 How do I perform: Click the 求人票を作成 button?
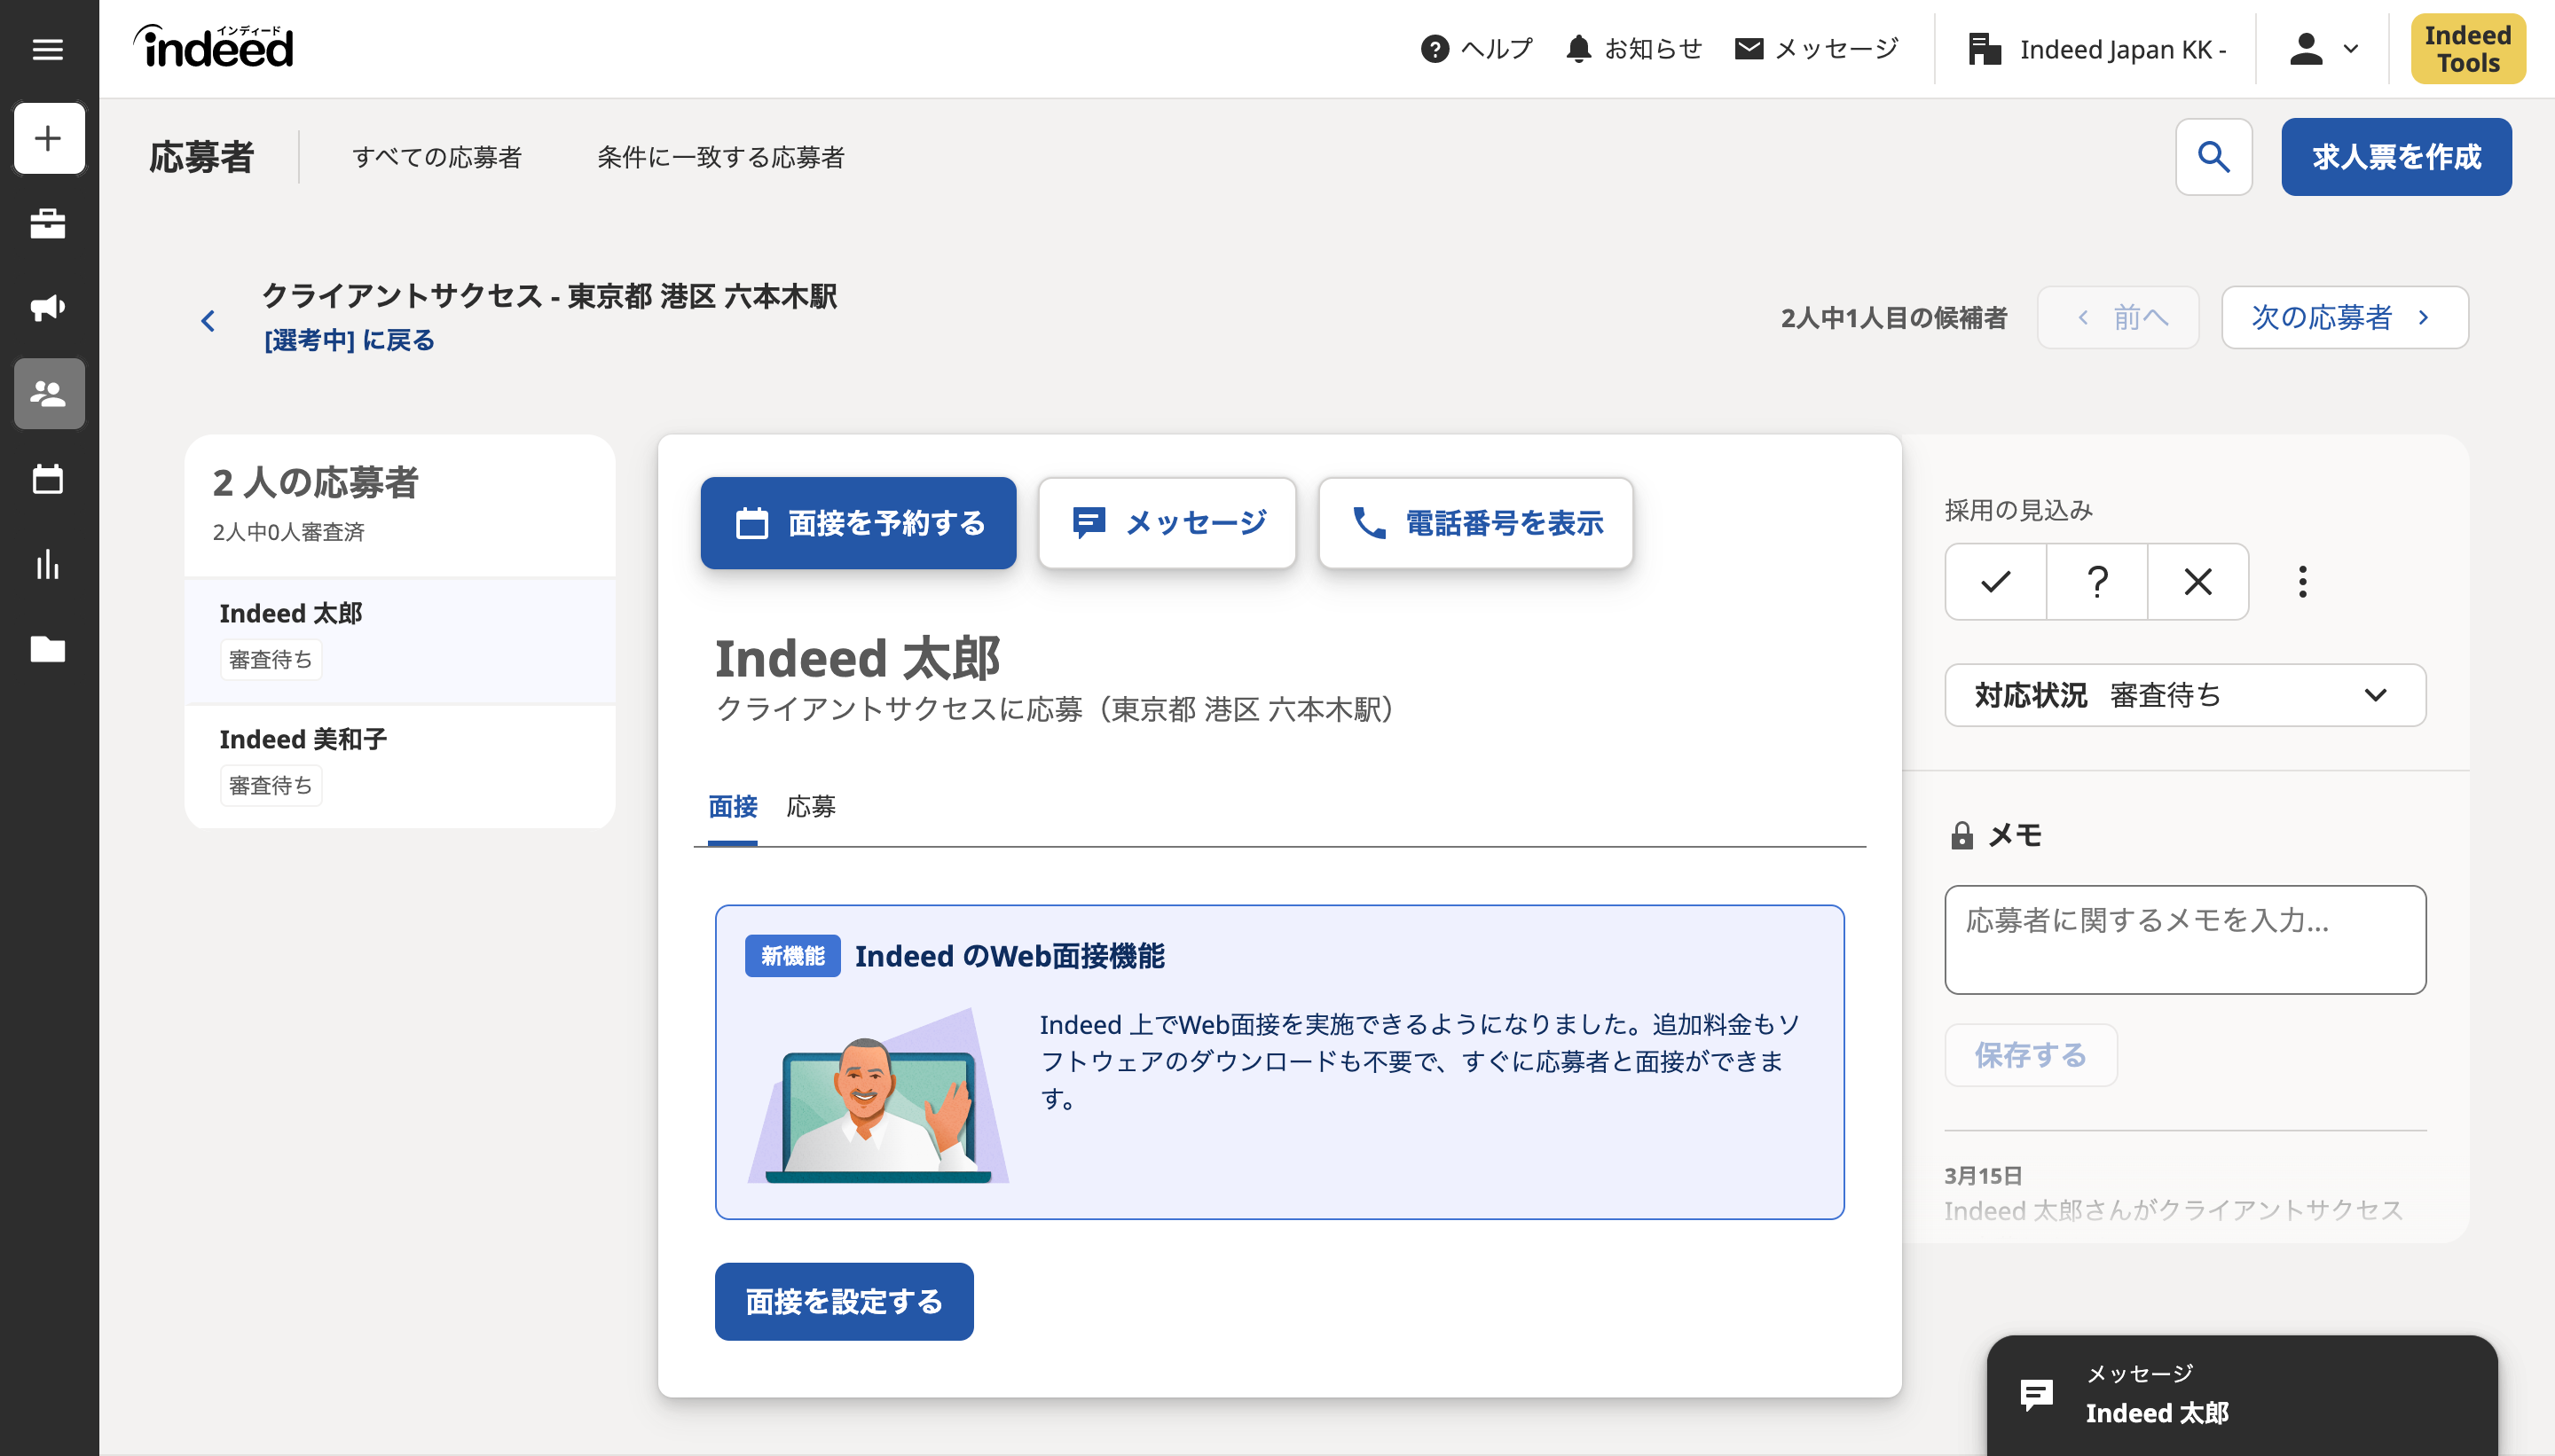coord(2395,156)
